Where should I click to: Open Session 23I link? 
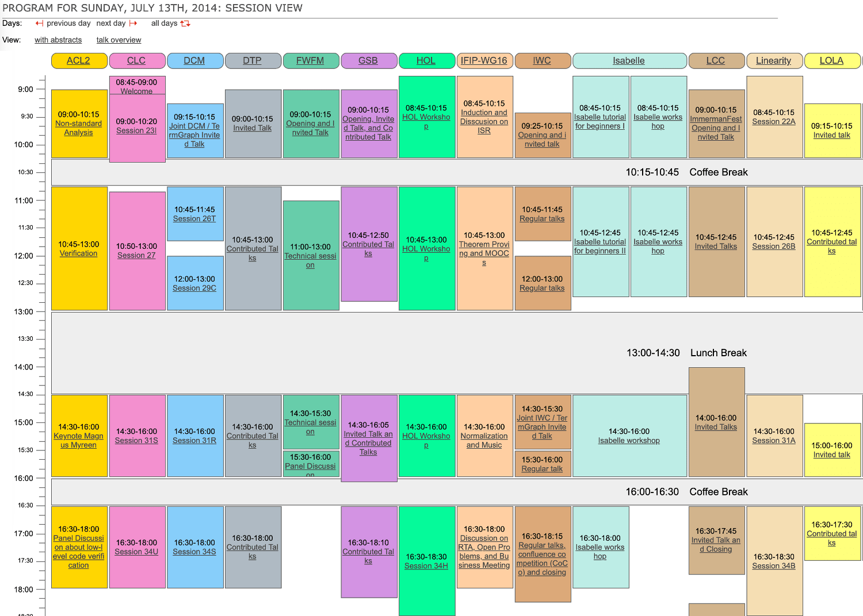click(136, 130)
